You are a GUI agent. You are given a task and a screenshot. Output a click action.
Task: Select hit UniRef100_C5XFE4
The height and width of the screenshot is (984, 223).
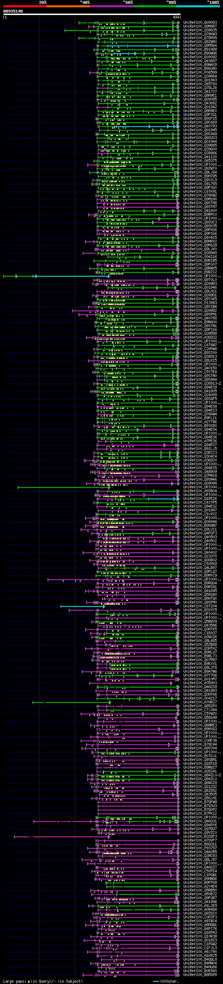[200, 871]
